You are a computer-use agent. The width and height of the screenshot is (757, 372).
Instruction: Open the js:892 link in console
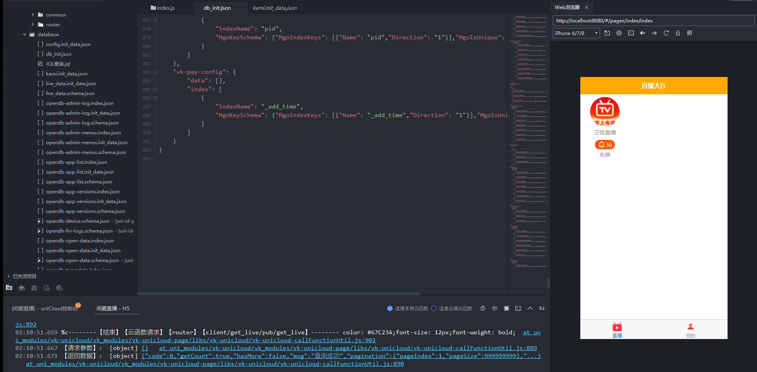point(26,324)
